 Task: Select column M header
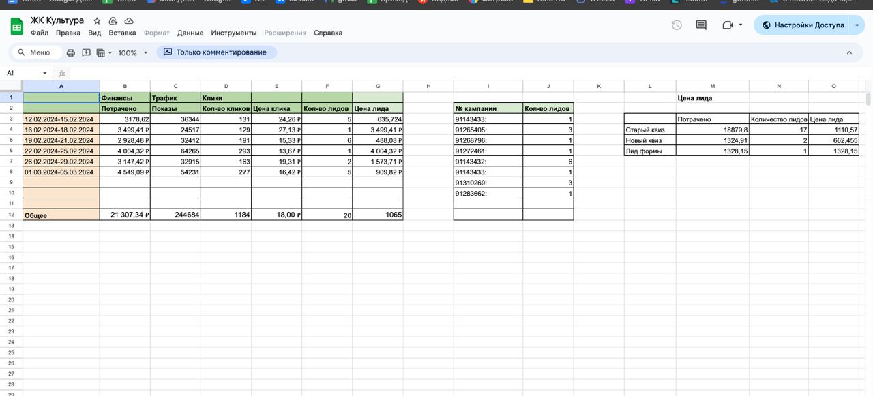tap(713, 86)
